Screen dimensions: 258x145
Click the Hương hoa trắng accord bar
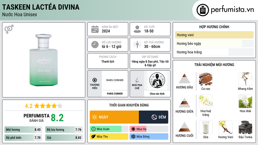214,52
